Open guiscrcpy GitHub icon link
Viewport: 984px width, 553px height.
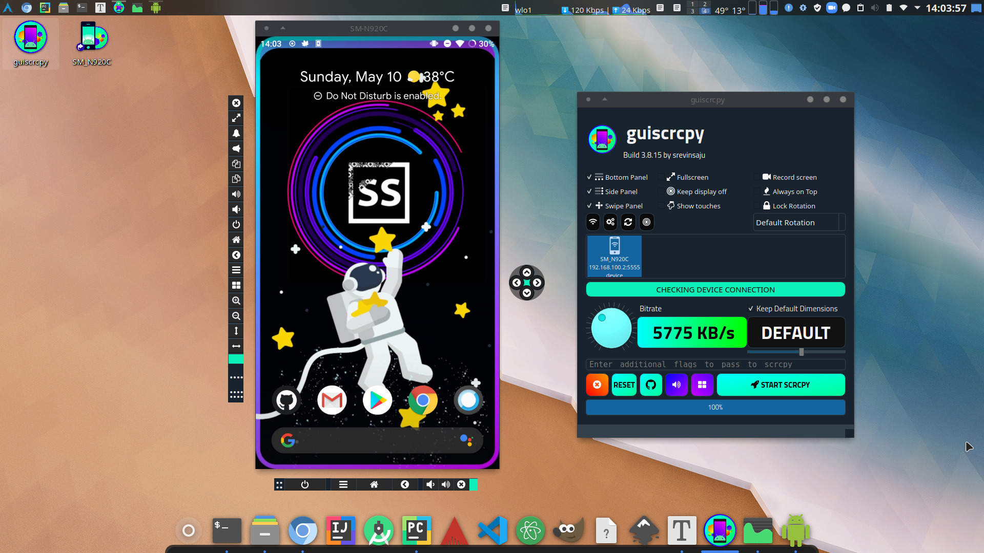coord(650,384)
